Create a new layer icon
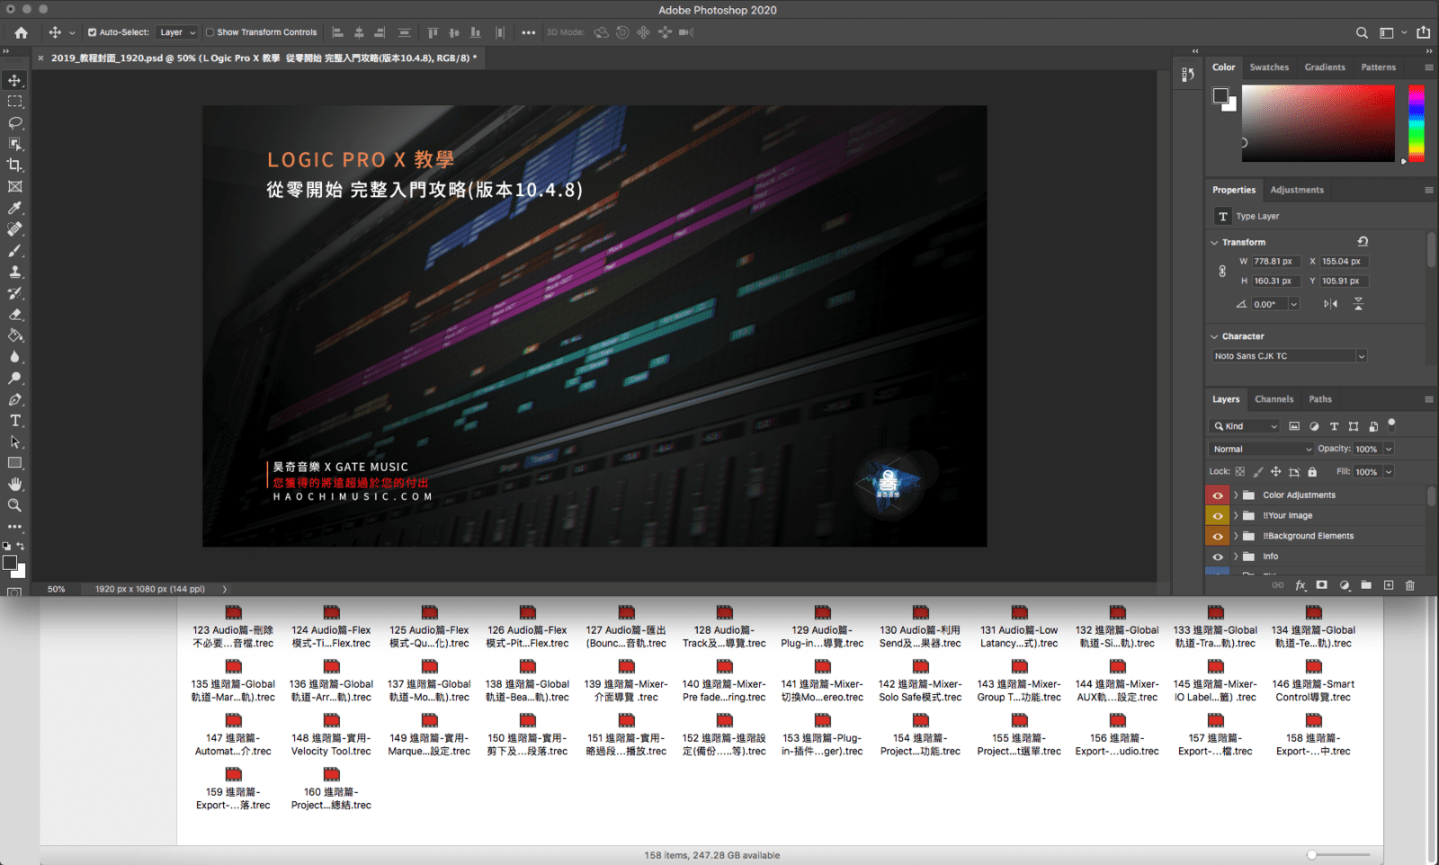Screen dimensions: 1439x865 1389,585
